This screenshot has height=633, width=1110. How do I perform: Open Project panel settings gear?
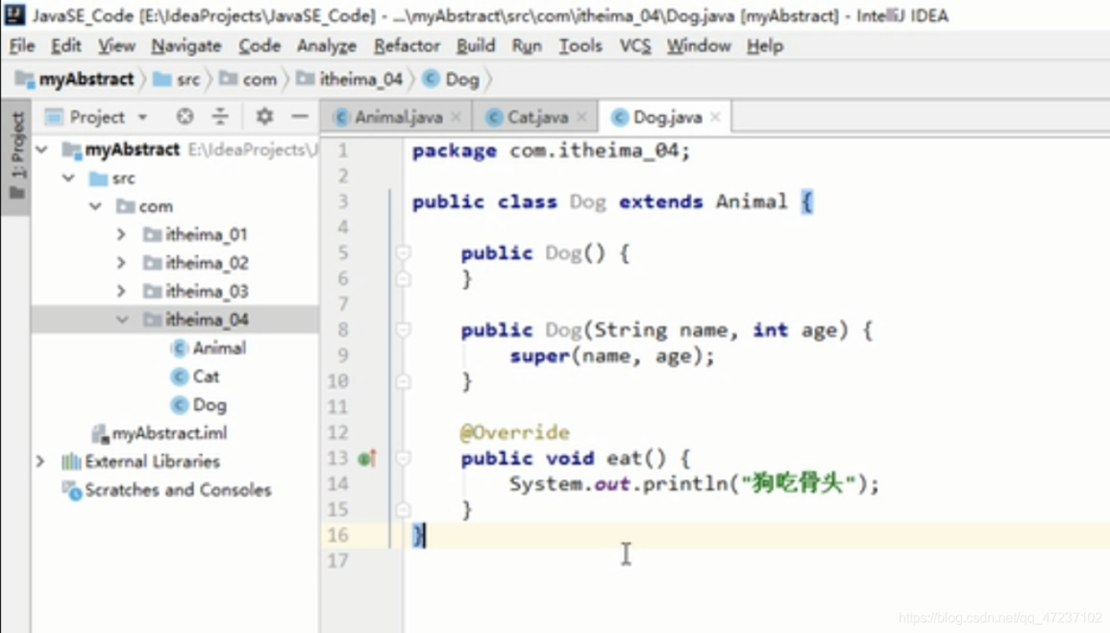(264, 117)
